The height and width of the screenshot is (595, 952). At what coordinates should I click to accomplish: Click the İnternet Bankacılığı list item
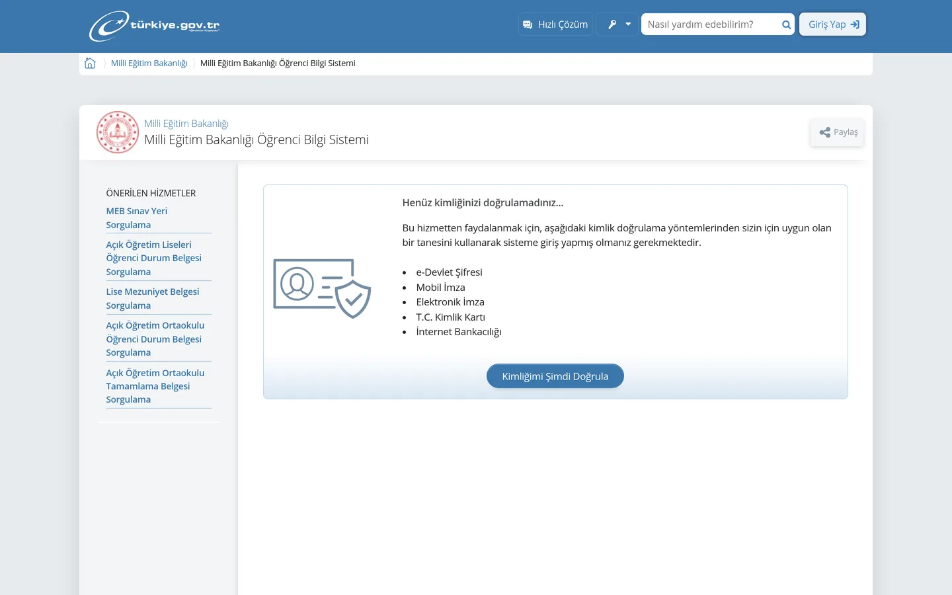[x=459, y=332]
